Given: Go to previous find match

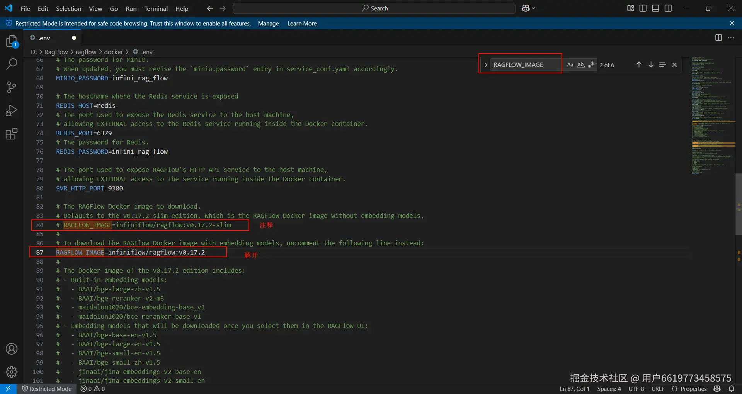Looking at the screenshot, I should [639, 65].
